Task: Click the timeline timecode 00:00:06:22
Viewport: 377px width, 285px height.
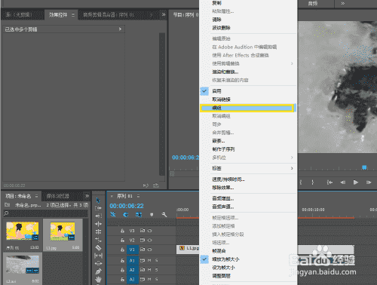Action: point(127,206)
